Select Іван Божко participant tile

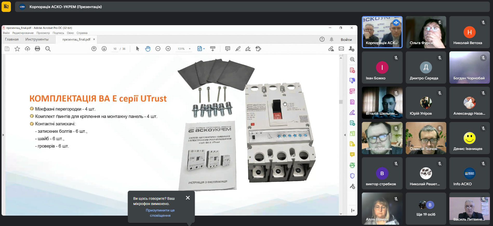382,67
